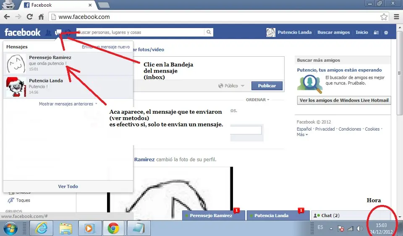
Task: Click the browser forward arrow
Action: (x=18, y=17)
